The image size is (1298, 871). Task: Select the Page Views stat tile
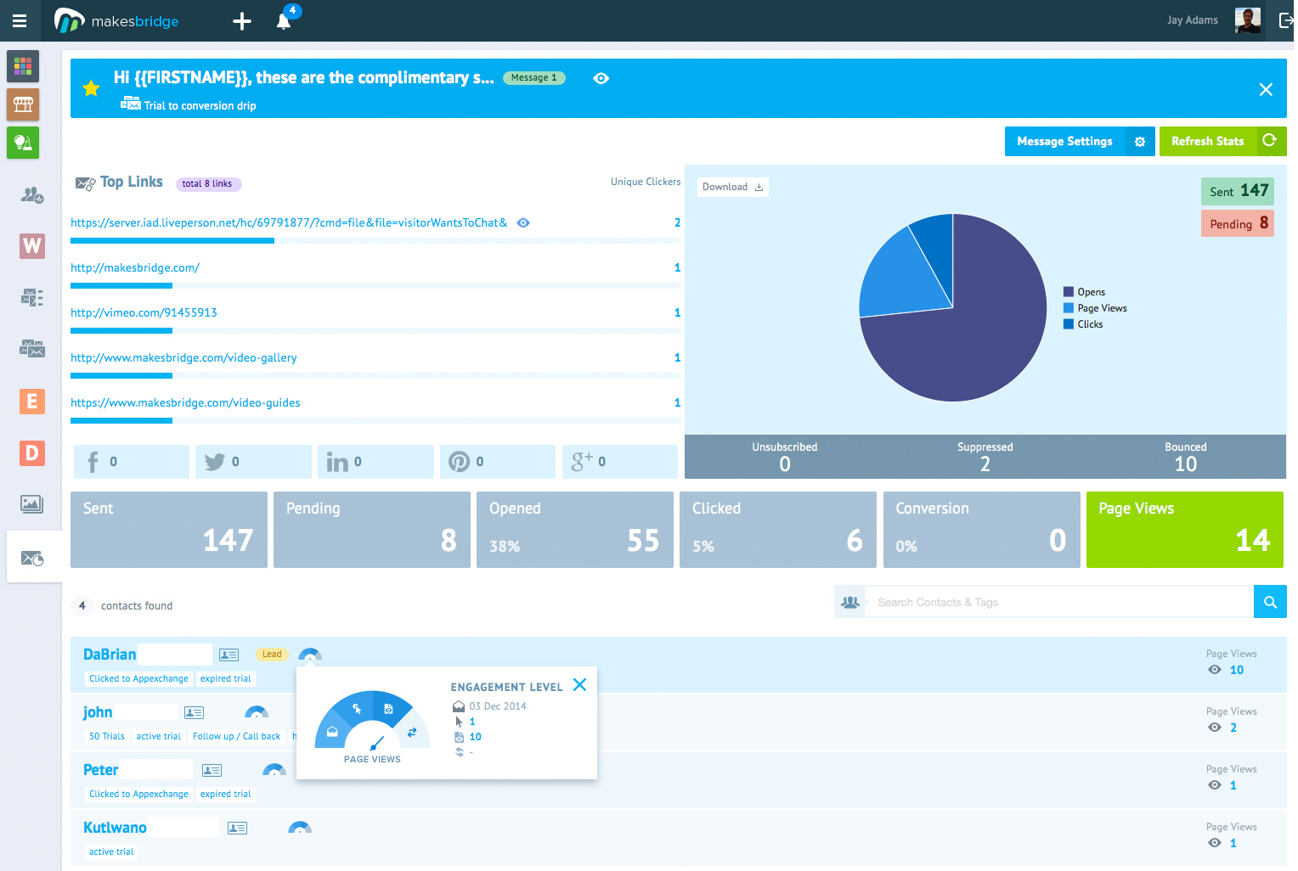[1184, 530]
